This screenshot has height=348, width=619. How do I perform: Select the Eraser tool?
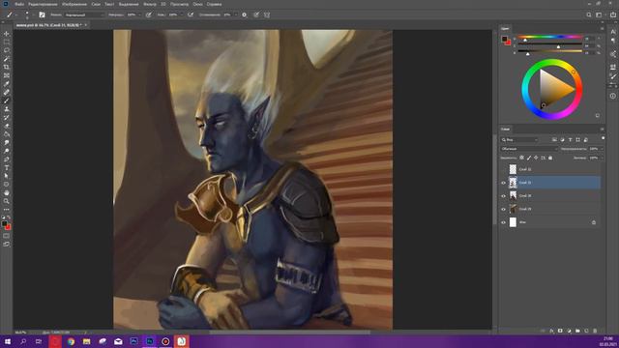tap(7, 126)
